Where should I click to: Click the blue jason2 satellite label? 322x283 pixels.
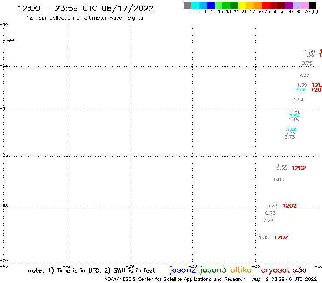coord(183,270)
